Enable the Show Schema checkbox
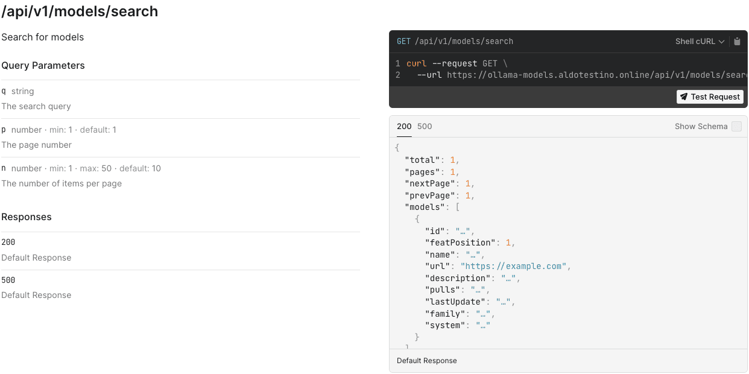Image resolution: width=749 pixels, height=374 pixels. point(736,127)
